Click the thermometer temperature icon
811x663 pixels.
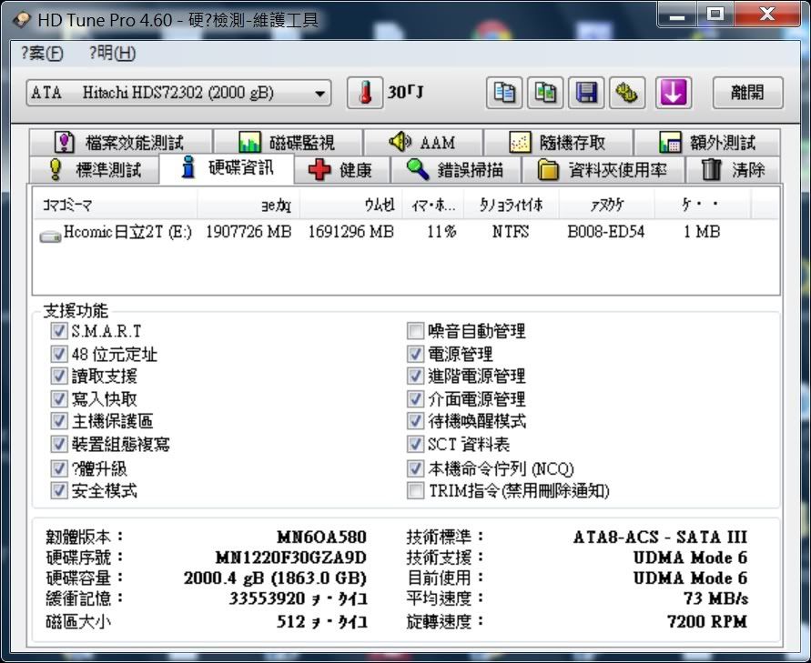pos(365,93)
